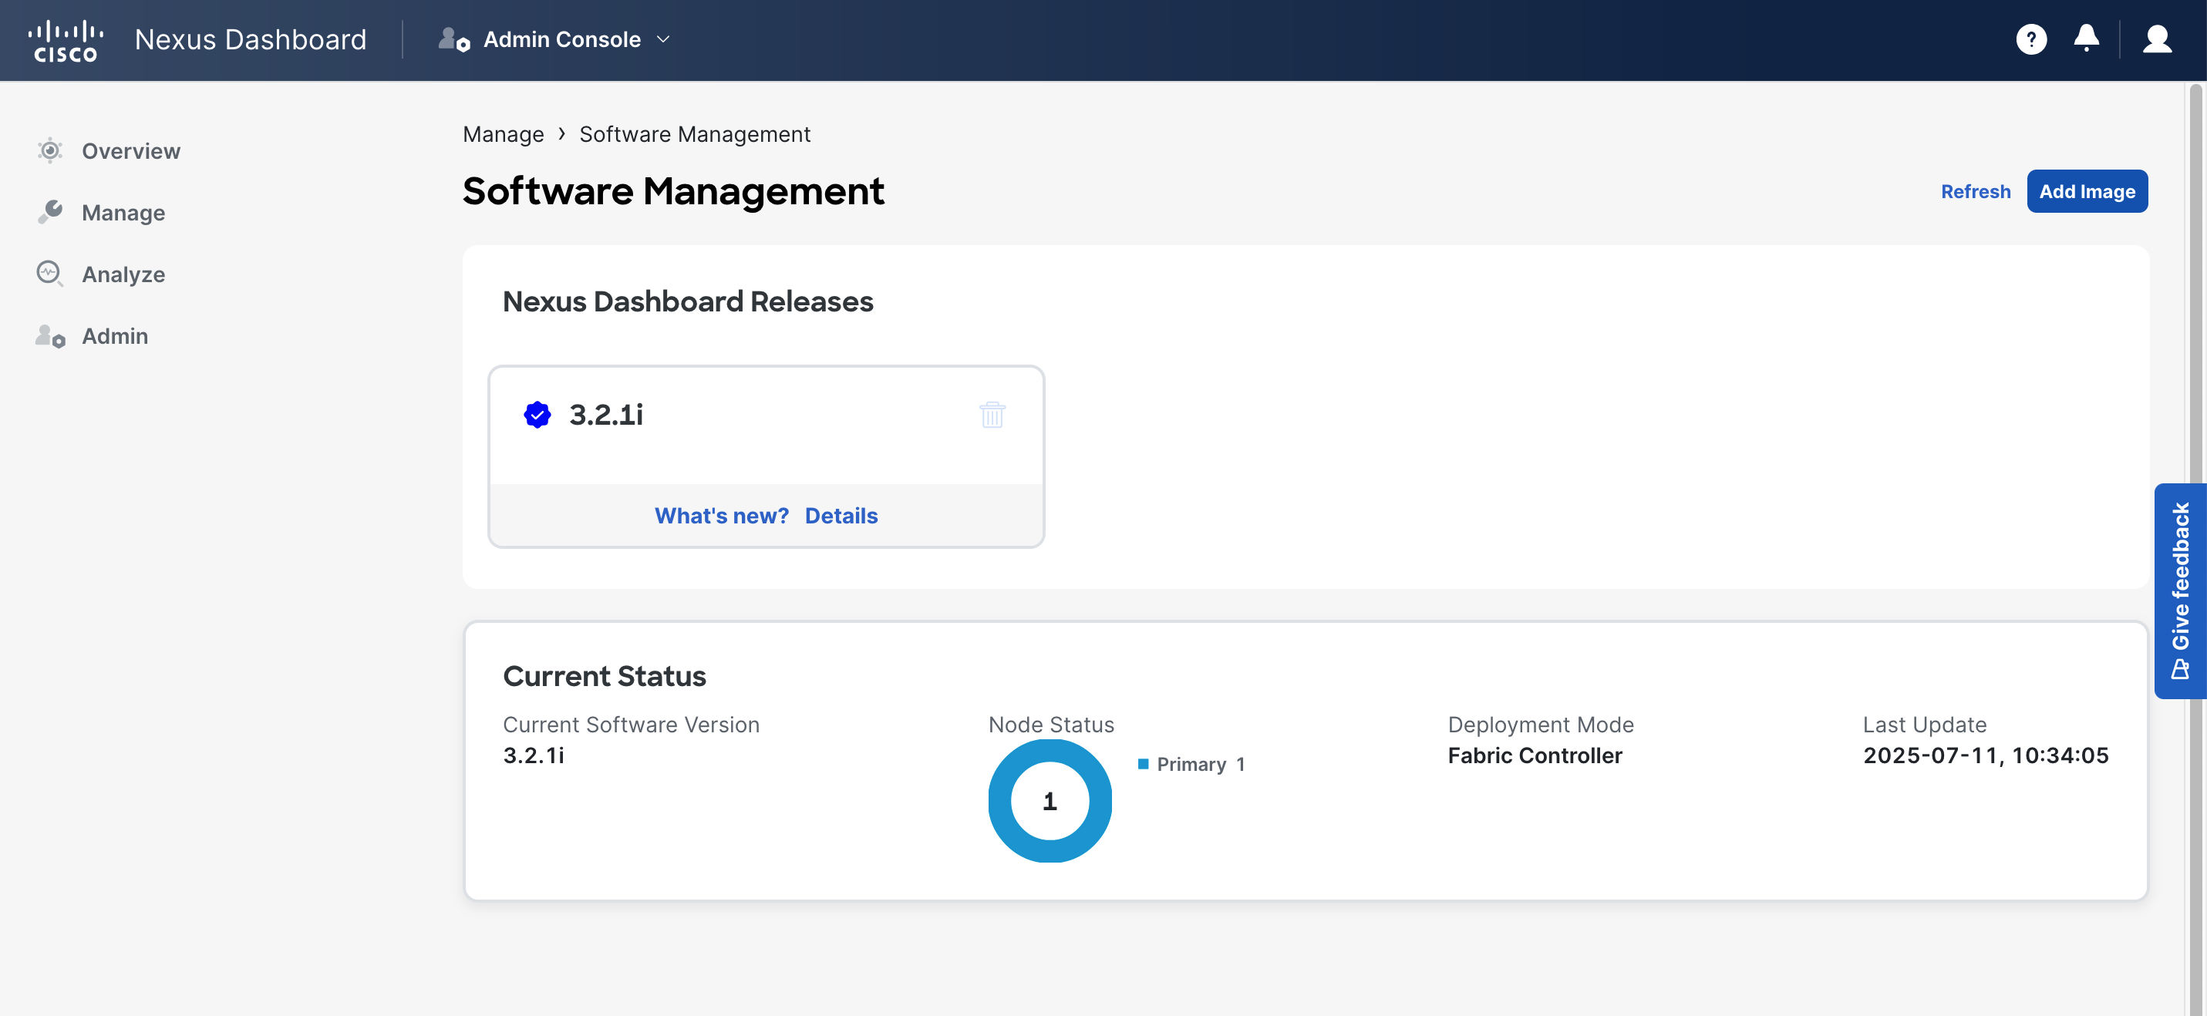This screenshot has width=2207, height=1016.
Task: Click the Software Management breadcrumb
Action: [x=695, y=134]
